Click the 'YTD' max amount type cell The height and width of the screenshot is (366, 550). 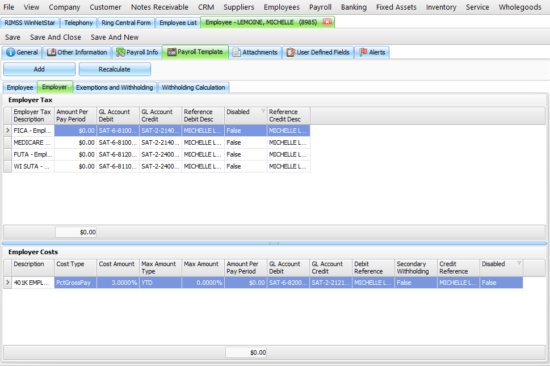pyautogui.click(x=161, y=283)
